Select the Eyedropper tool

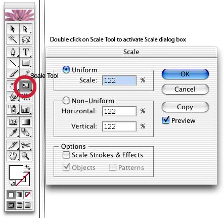click(x=13, y=133)
